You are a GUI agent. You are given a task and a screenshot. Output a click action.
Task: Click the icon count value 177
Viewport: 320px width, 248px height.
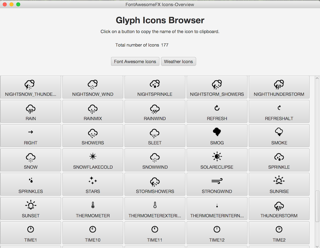(165, 45)
